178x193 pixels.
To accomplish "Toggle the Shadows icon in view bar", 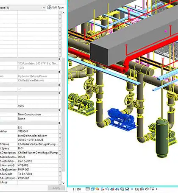I will click(102, 189).
